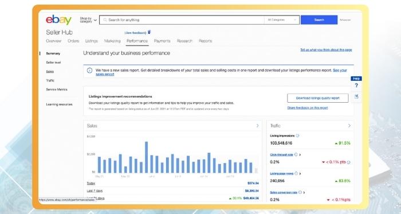Open Traffic in the left sidebar
Screen dimensions: 401x214
click(x=50, y=80)
